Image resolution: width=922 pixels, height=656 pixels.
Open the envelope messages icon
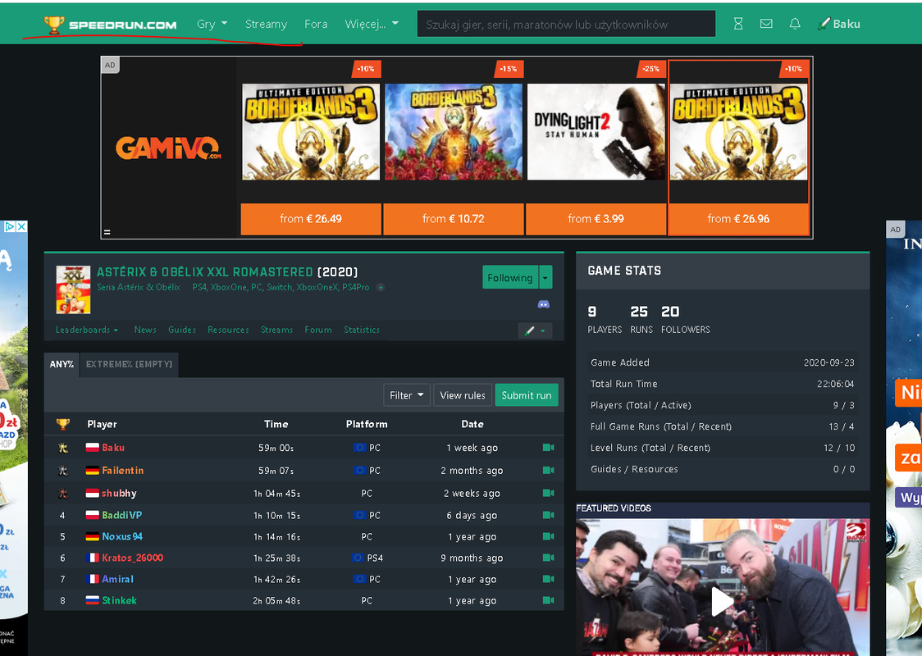(x=766, y=24)
